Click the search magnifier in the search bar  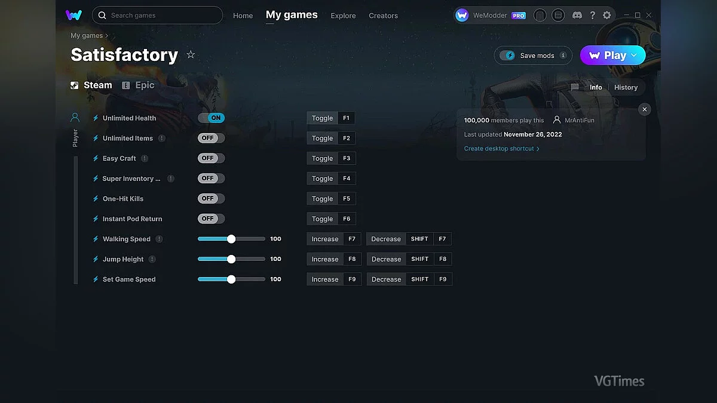102,15
